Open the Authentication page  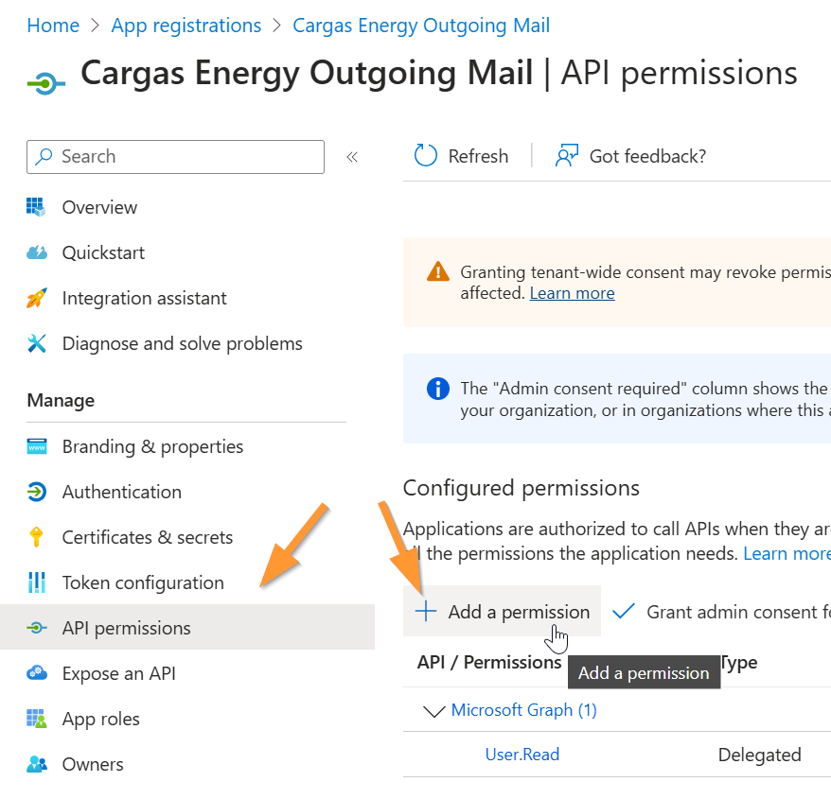coord(122,492)
